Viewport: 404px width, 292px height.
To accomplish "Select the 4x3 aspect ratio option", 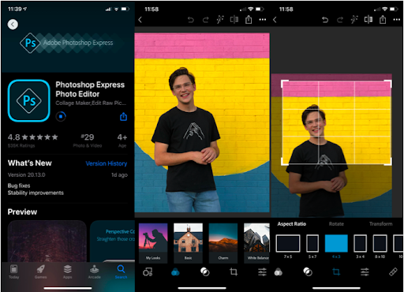I will point(336,244).
